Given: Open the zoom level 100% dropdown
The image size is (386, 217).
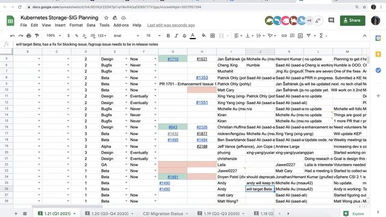Looking at the screenshot, I should (54, 36).
